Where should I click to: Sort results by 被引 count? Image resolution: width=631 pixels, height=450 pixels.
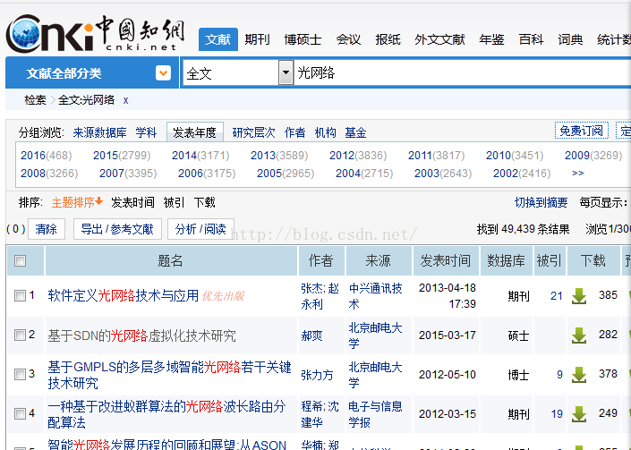[175, 202]
